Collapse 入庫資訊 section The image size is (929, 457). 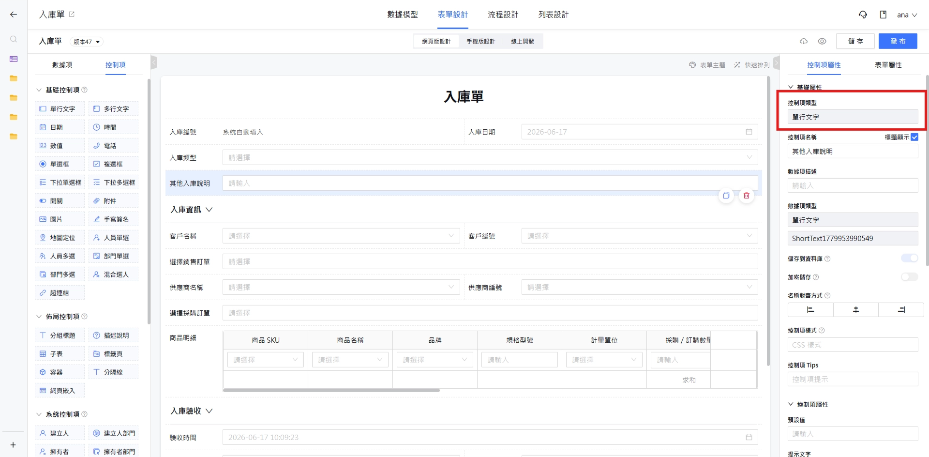point(209,210)
